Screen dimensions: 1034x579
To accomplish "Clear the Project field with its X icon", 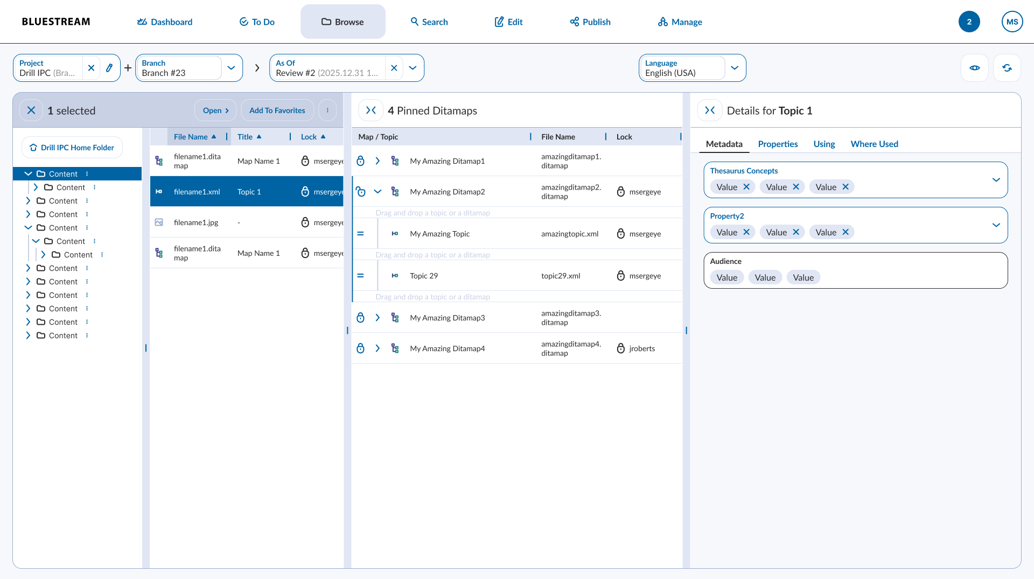I will (x=91, y=68).
